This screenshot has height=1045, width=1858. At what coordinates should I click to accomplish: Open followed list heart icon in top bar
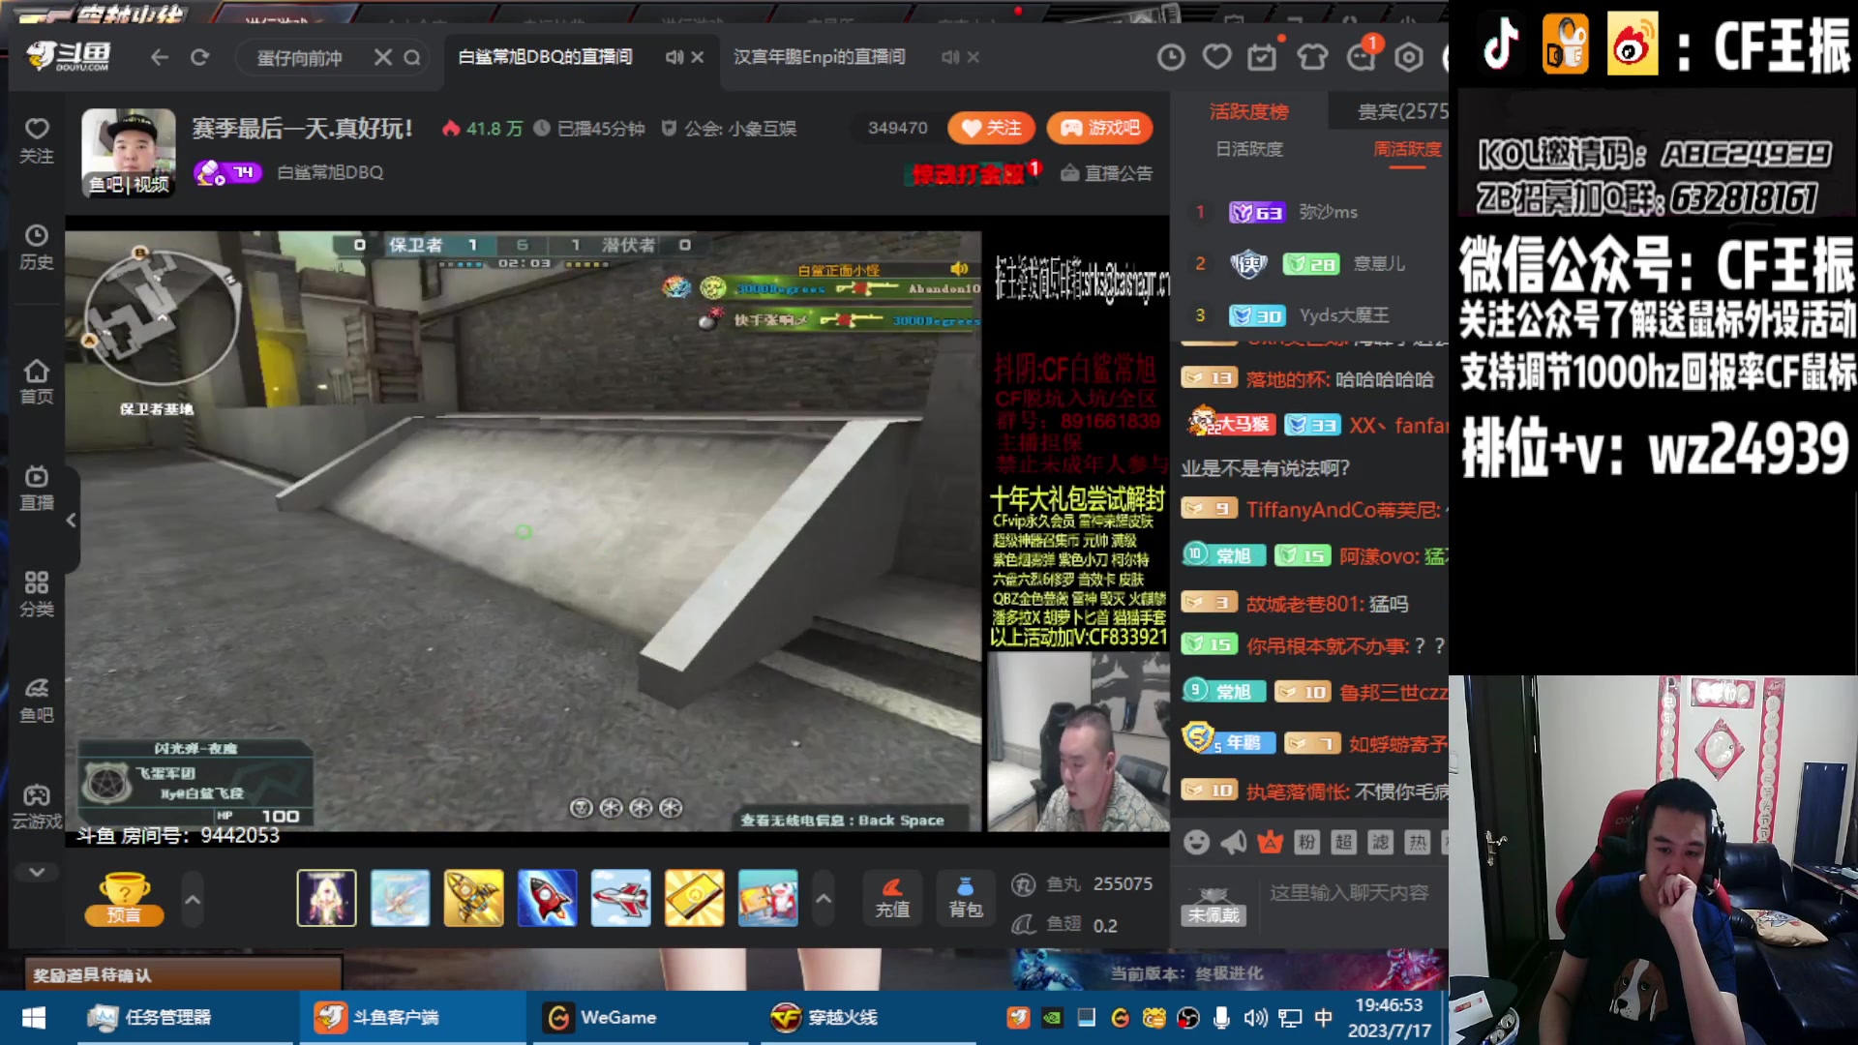tap(1217, 57)
